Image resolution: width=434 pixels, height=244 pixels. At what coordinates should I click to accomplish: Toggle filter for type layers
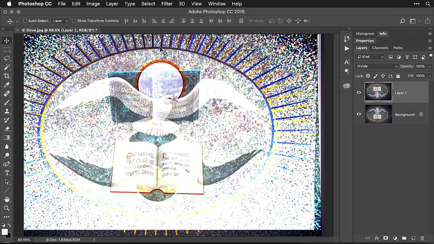(x=407, y=57)
